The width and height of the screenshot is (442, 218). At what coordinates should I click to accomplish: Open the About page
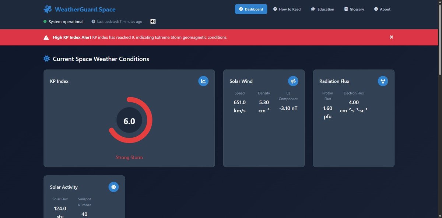pos(382,9)
